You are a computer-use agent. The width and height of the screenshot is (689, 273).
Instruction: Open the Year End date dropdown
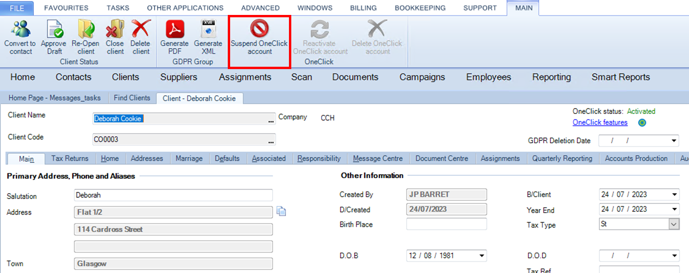point(674,209)
